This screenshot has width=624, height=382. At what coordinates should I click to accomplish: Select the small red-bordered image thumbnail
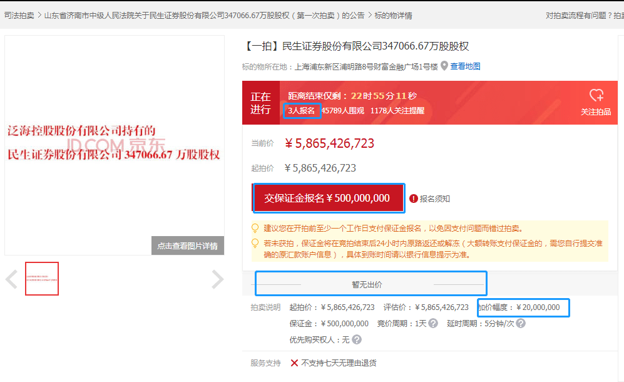click(x=42, y=279)
